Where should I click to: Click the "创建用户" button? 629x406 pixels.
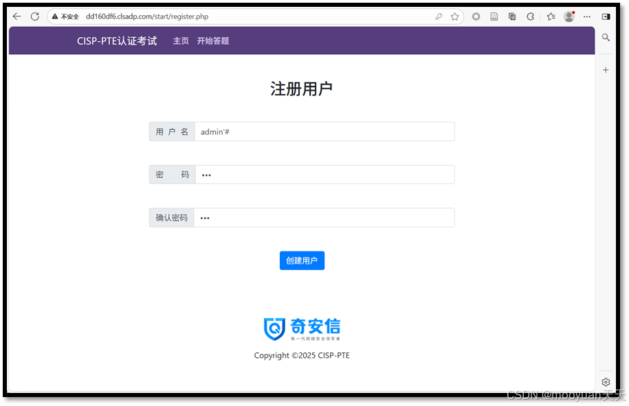[302, 260]
